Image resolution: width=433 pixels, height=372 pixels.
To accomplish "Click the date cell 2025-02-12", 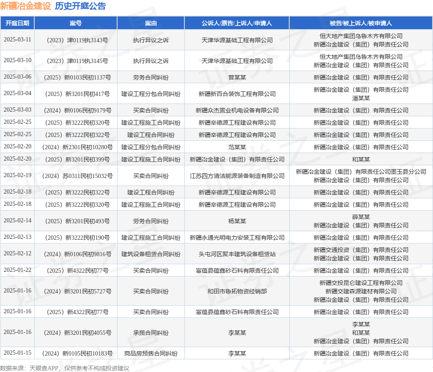I will (x=17, y=254).
